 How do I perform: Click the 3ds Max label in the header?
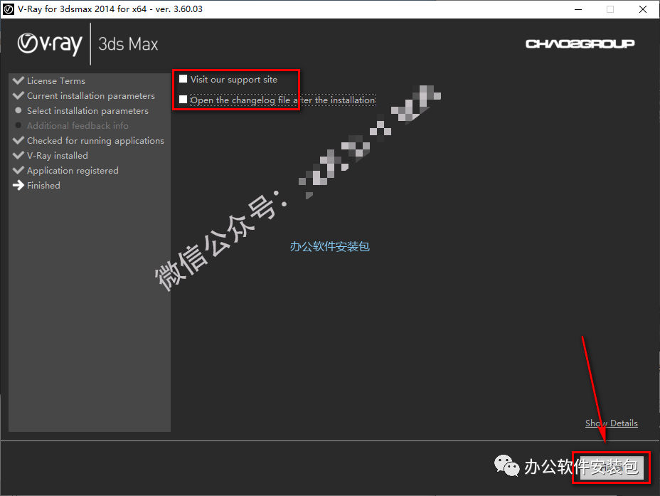pyautogui.click(x=128, y=43)
